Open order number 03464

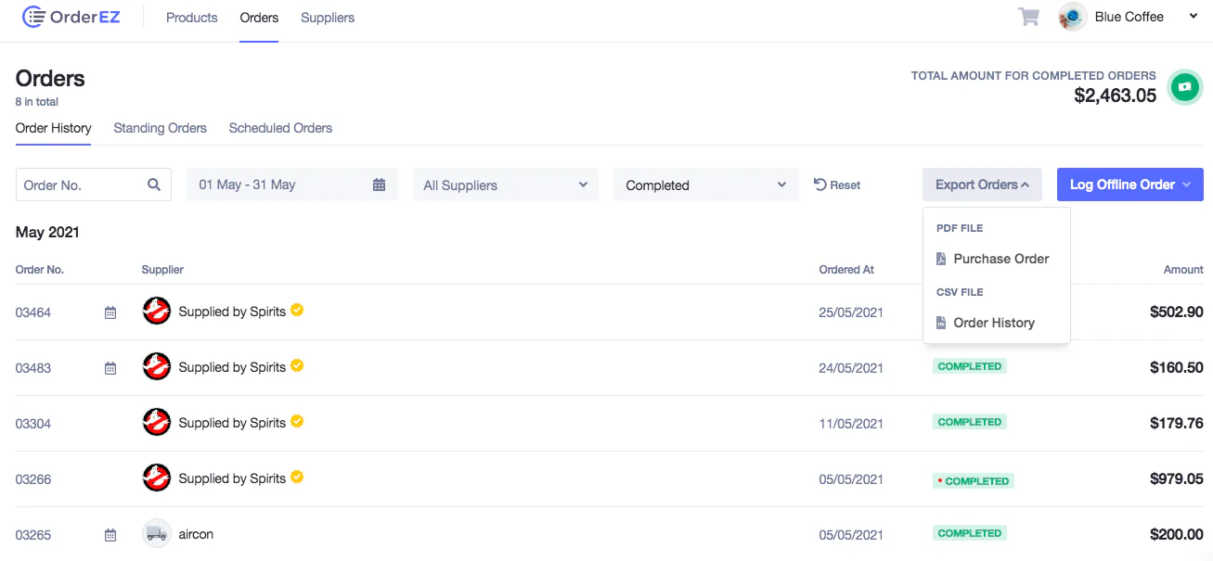click(33, 312)
